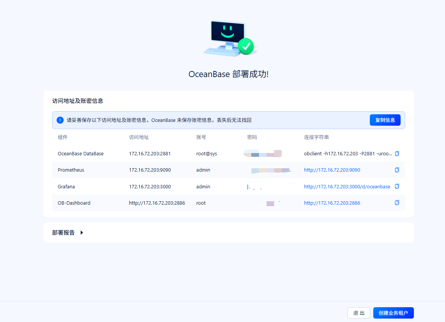The image size is (445, 322).
Task: Click the OB-Dashboard root account cell
Action: (x=201, y=203)
